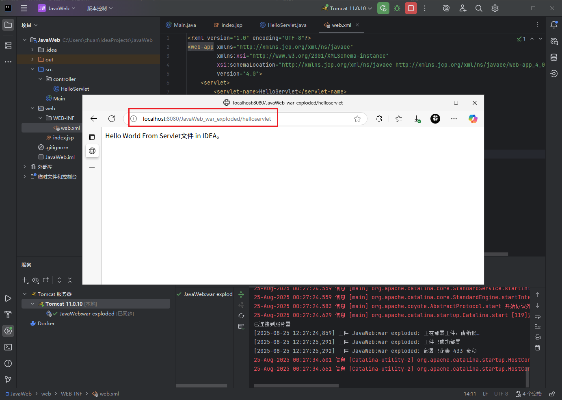This screenshot has width=562, height=400.
Task: Open services in new tab icon
Action: (46, 280)
